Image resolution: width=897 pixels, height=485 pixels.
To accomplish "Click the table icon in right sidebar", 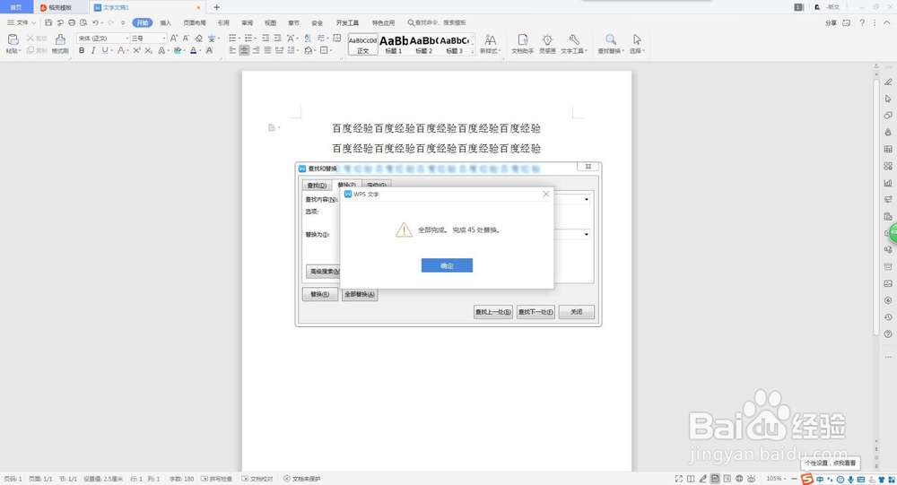I will [x=888, y=150].
